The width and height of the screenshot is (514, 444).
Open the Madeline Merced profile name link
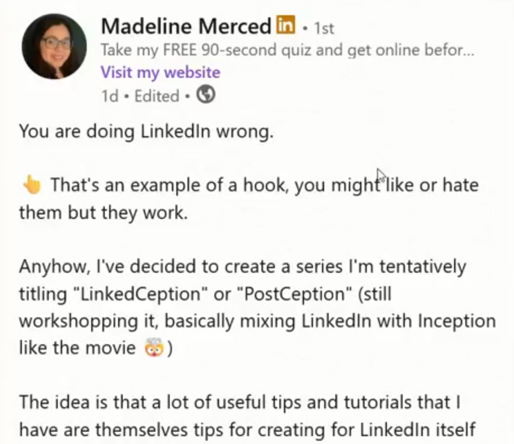coord(186,26)
